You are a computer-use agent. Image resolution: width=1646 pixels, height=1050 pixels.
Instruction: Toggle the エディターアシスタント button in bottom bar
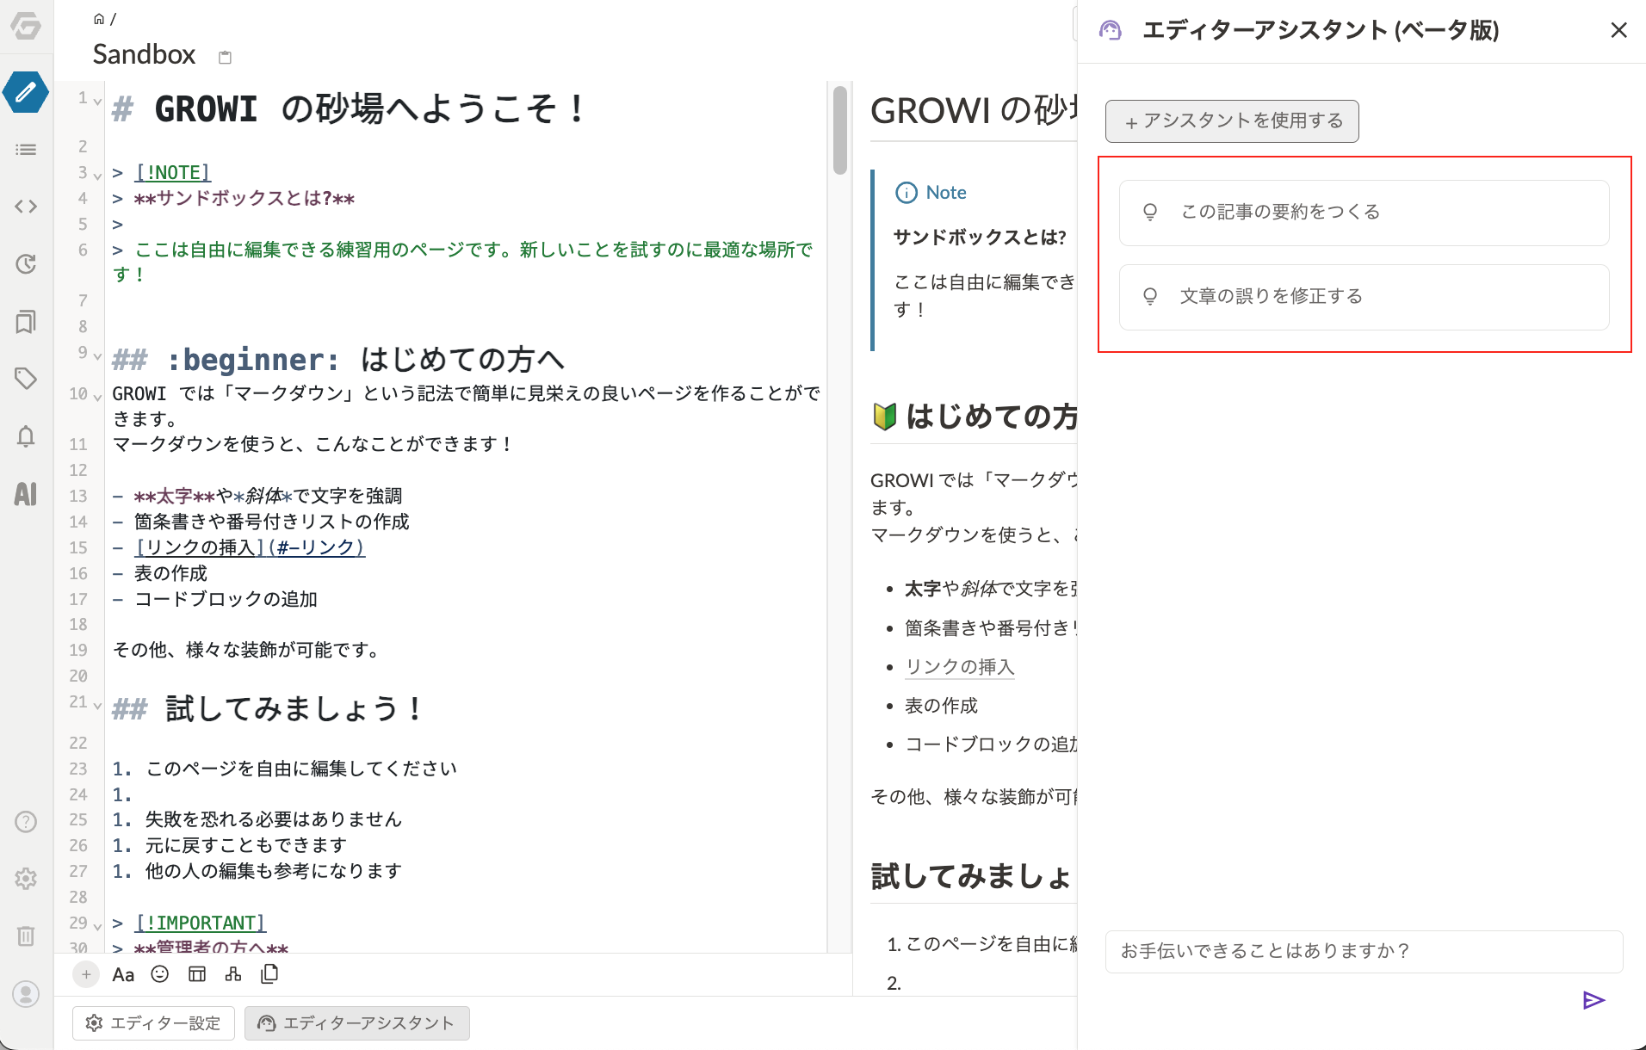356,1023
